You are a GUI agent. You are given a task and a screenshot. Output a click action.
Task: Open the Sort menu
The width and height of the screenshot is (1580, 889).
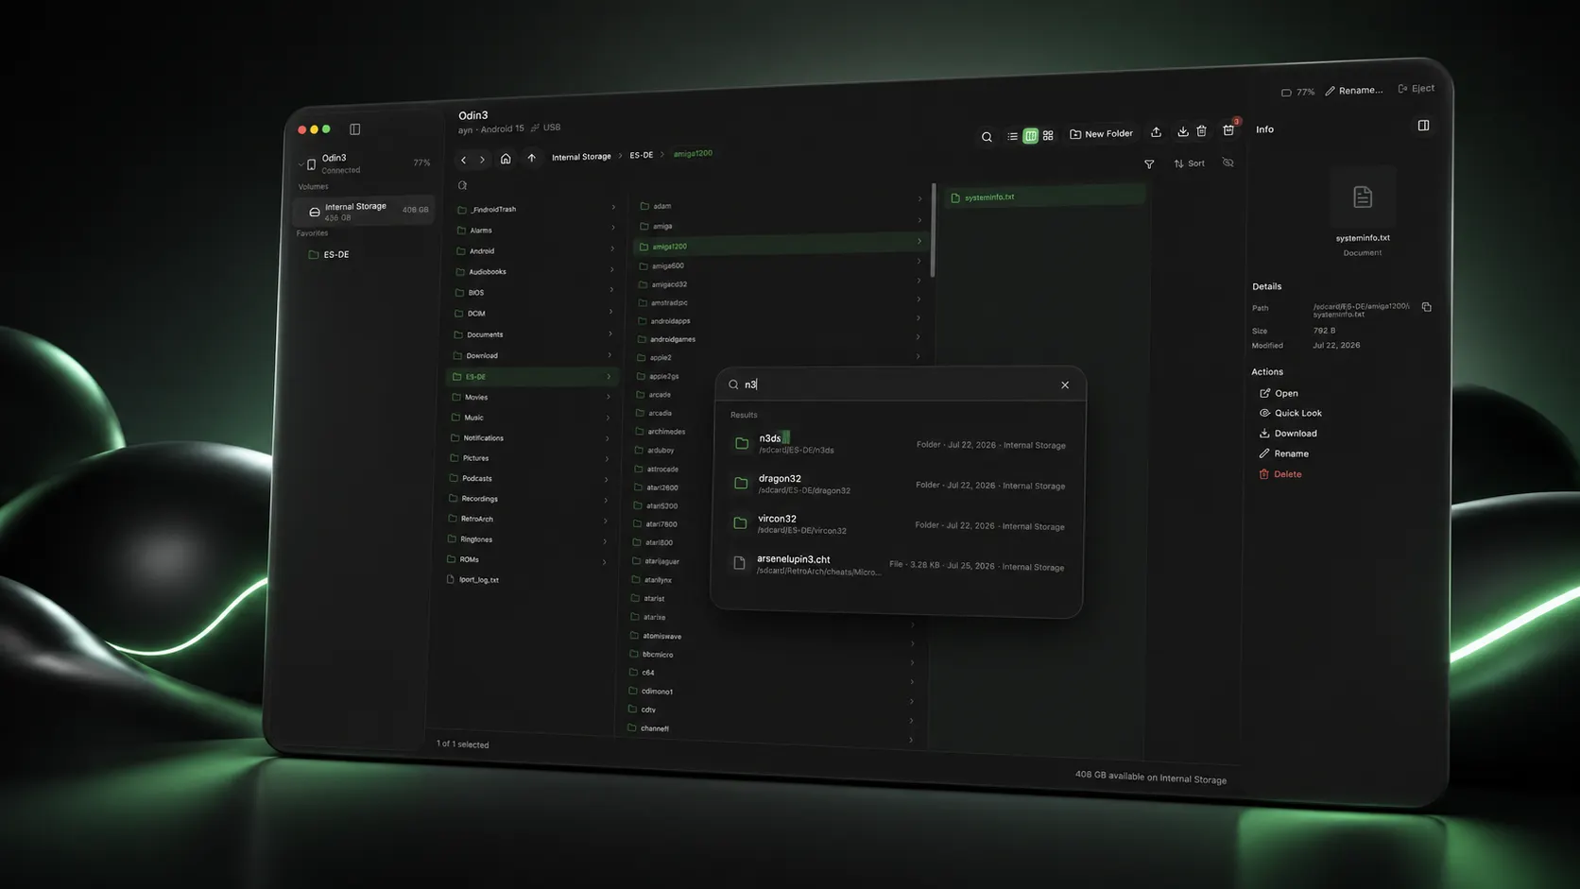point(1189,163)
